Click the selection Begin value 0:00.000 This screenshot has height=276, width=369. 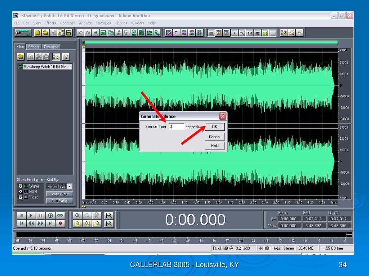click(289, 219)
